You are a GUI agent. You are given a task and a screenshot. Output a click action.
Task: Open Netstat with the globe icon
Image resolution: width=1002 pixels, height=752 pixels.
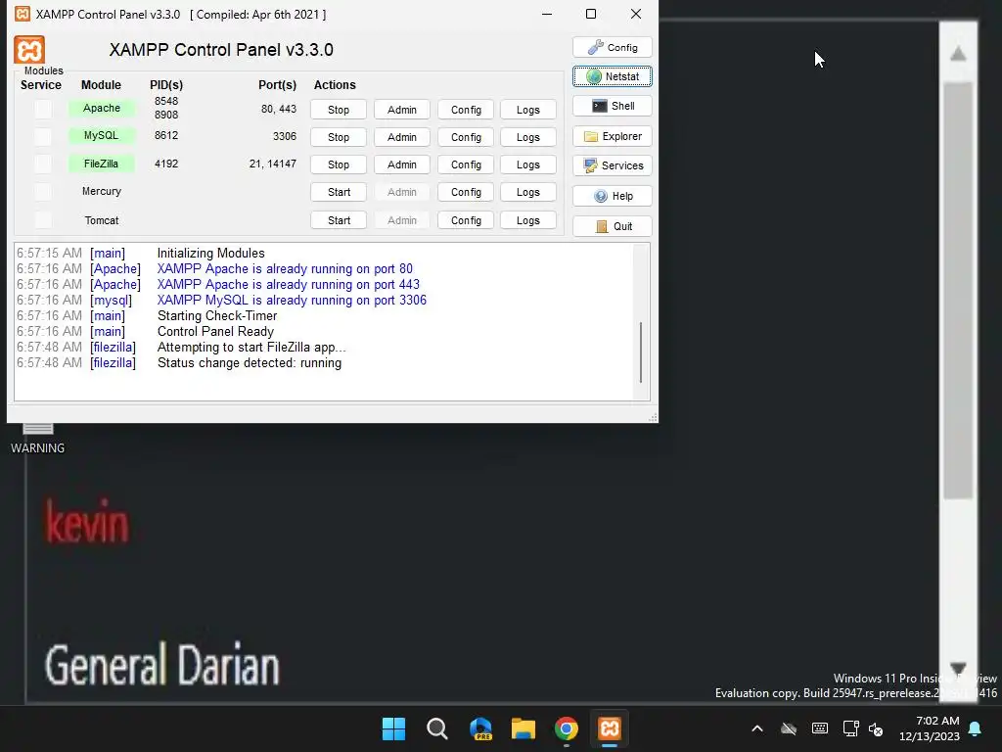click(613, 76)
